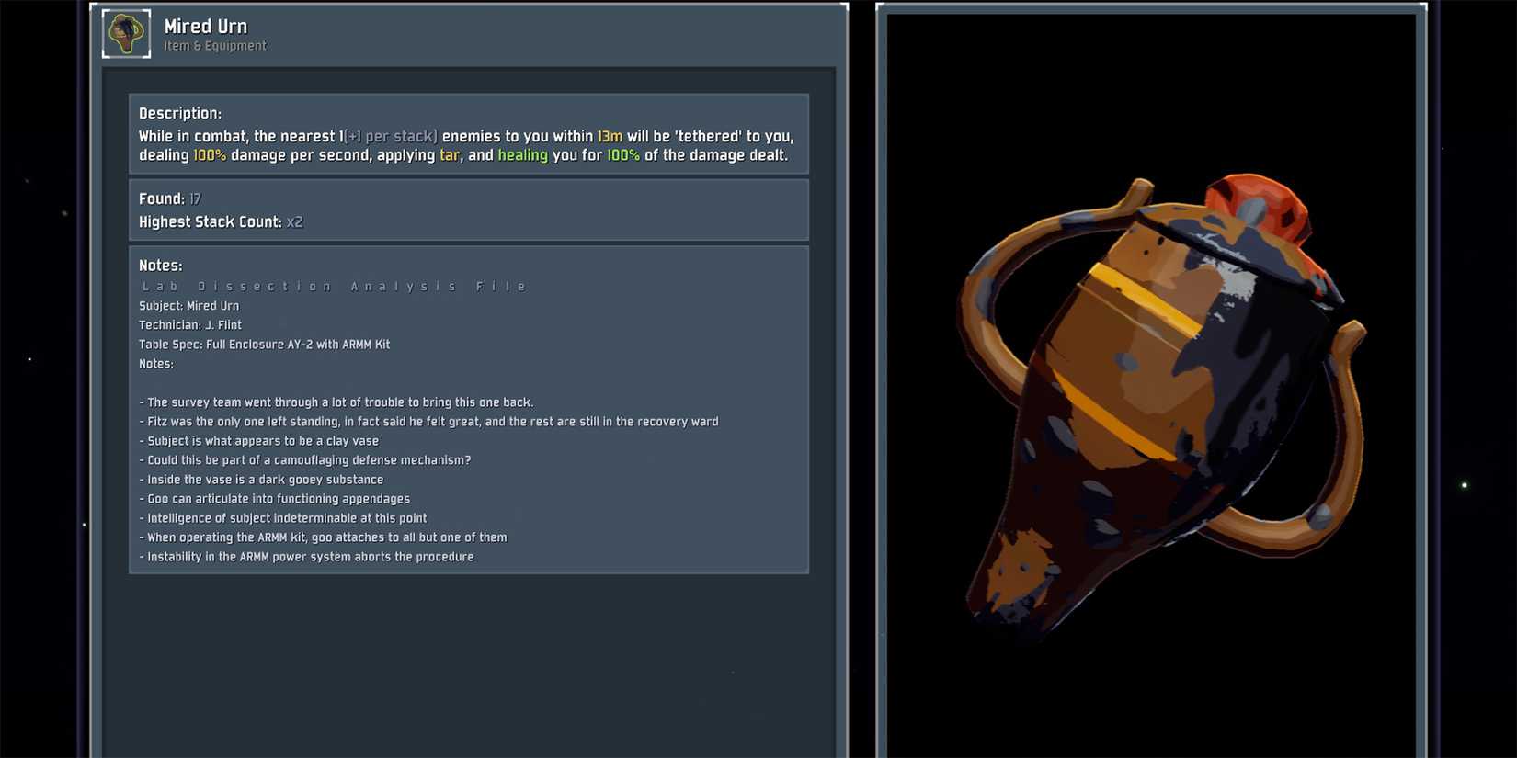Click the 'appears to be a clay vase' note
Image resolution: width=1517 pixels, height=758 pixels.
point(258,441)
